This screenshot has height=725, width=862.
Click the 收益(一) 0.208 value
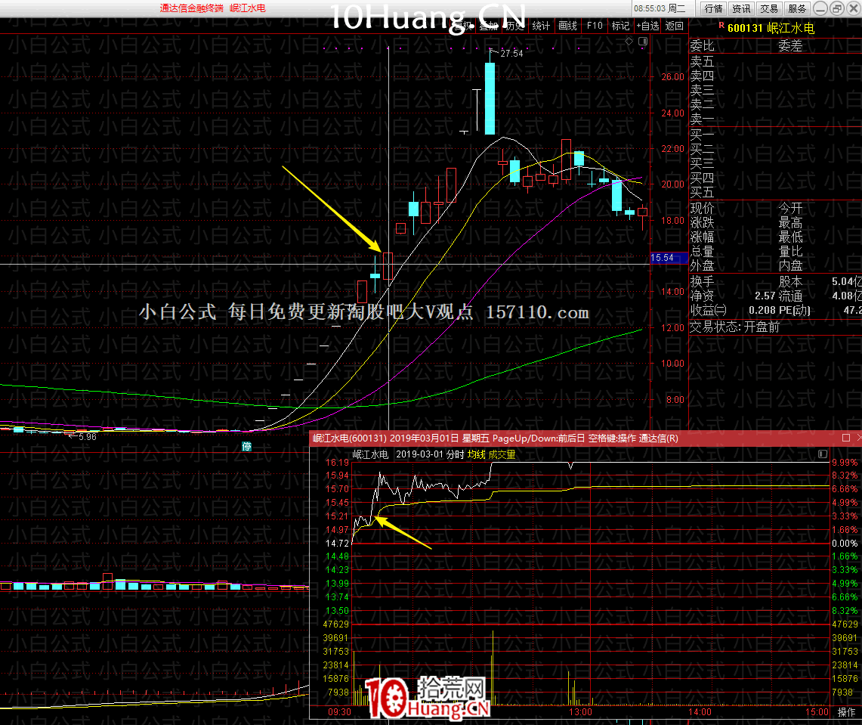762,310
